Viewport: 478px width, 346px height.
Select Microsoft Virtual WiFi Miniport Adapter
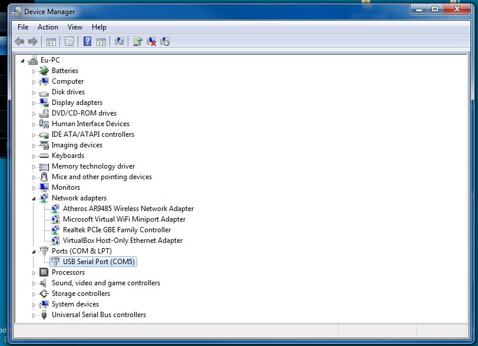pos(124,219)
